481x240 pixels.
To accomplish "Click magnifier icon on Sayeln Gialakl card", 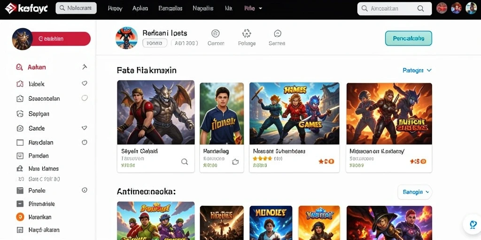I will pos(184,162).
